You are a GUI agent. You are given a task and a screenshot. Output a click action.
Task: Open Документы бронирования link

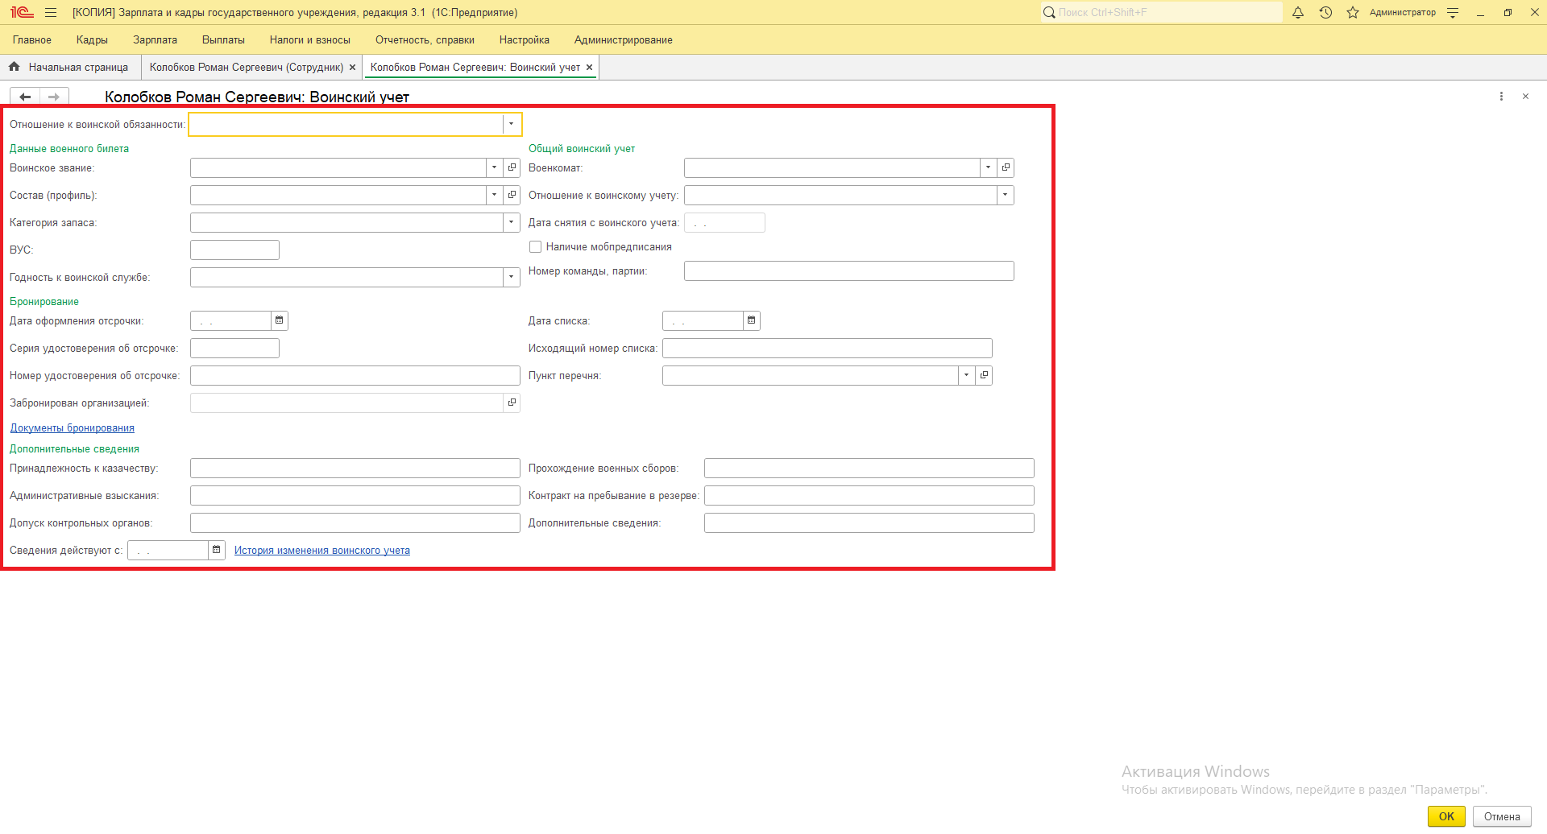(x=73, y=428)
